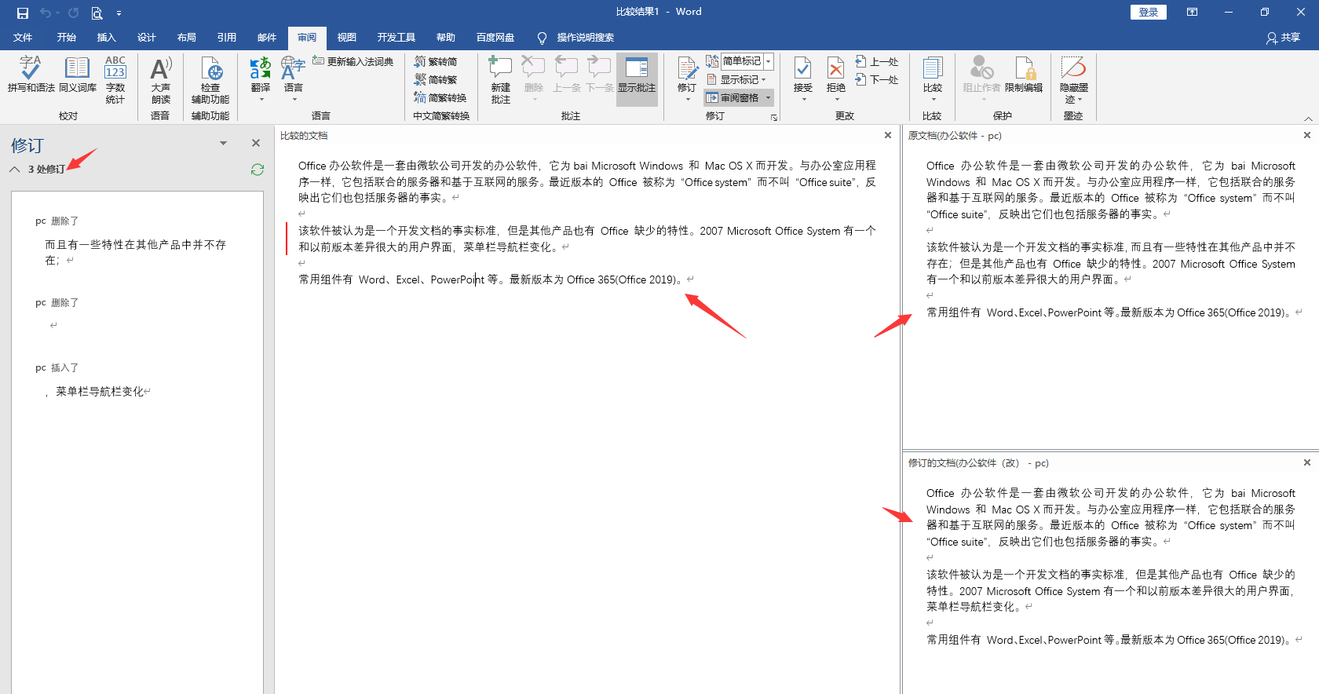Open the References (引用) tab
Image resolution: width=1319 pixels, height=694 pixels.
(227, 38)
